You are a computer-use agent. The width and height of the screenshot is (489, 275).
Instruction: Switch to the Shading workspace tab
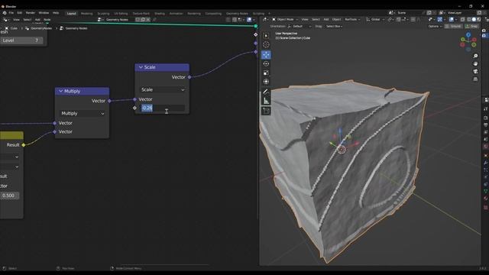(160, 14)
